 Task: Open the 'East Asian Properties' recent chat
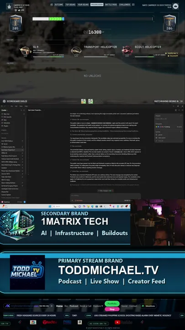pyautogui.click(x=12, y=150)
